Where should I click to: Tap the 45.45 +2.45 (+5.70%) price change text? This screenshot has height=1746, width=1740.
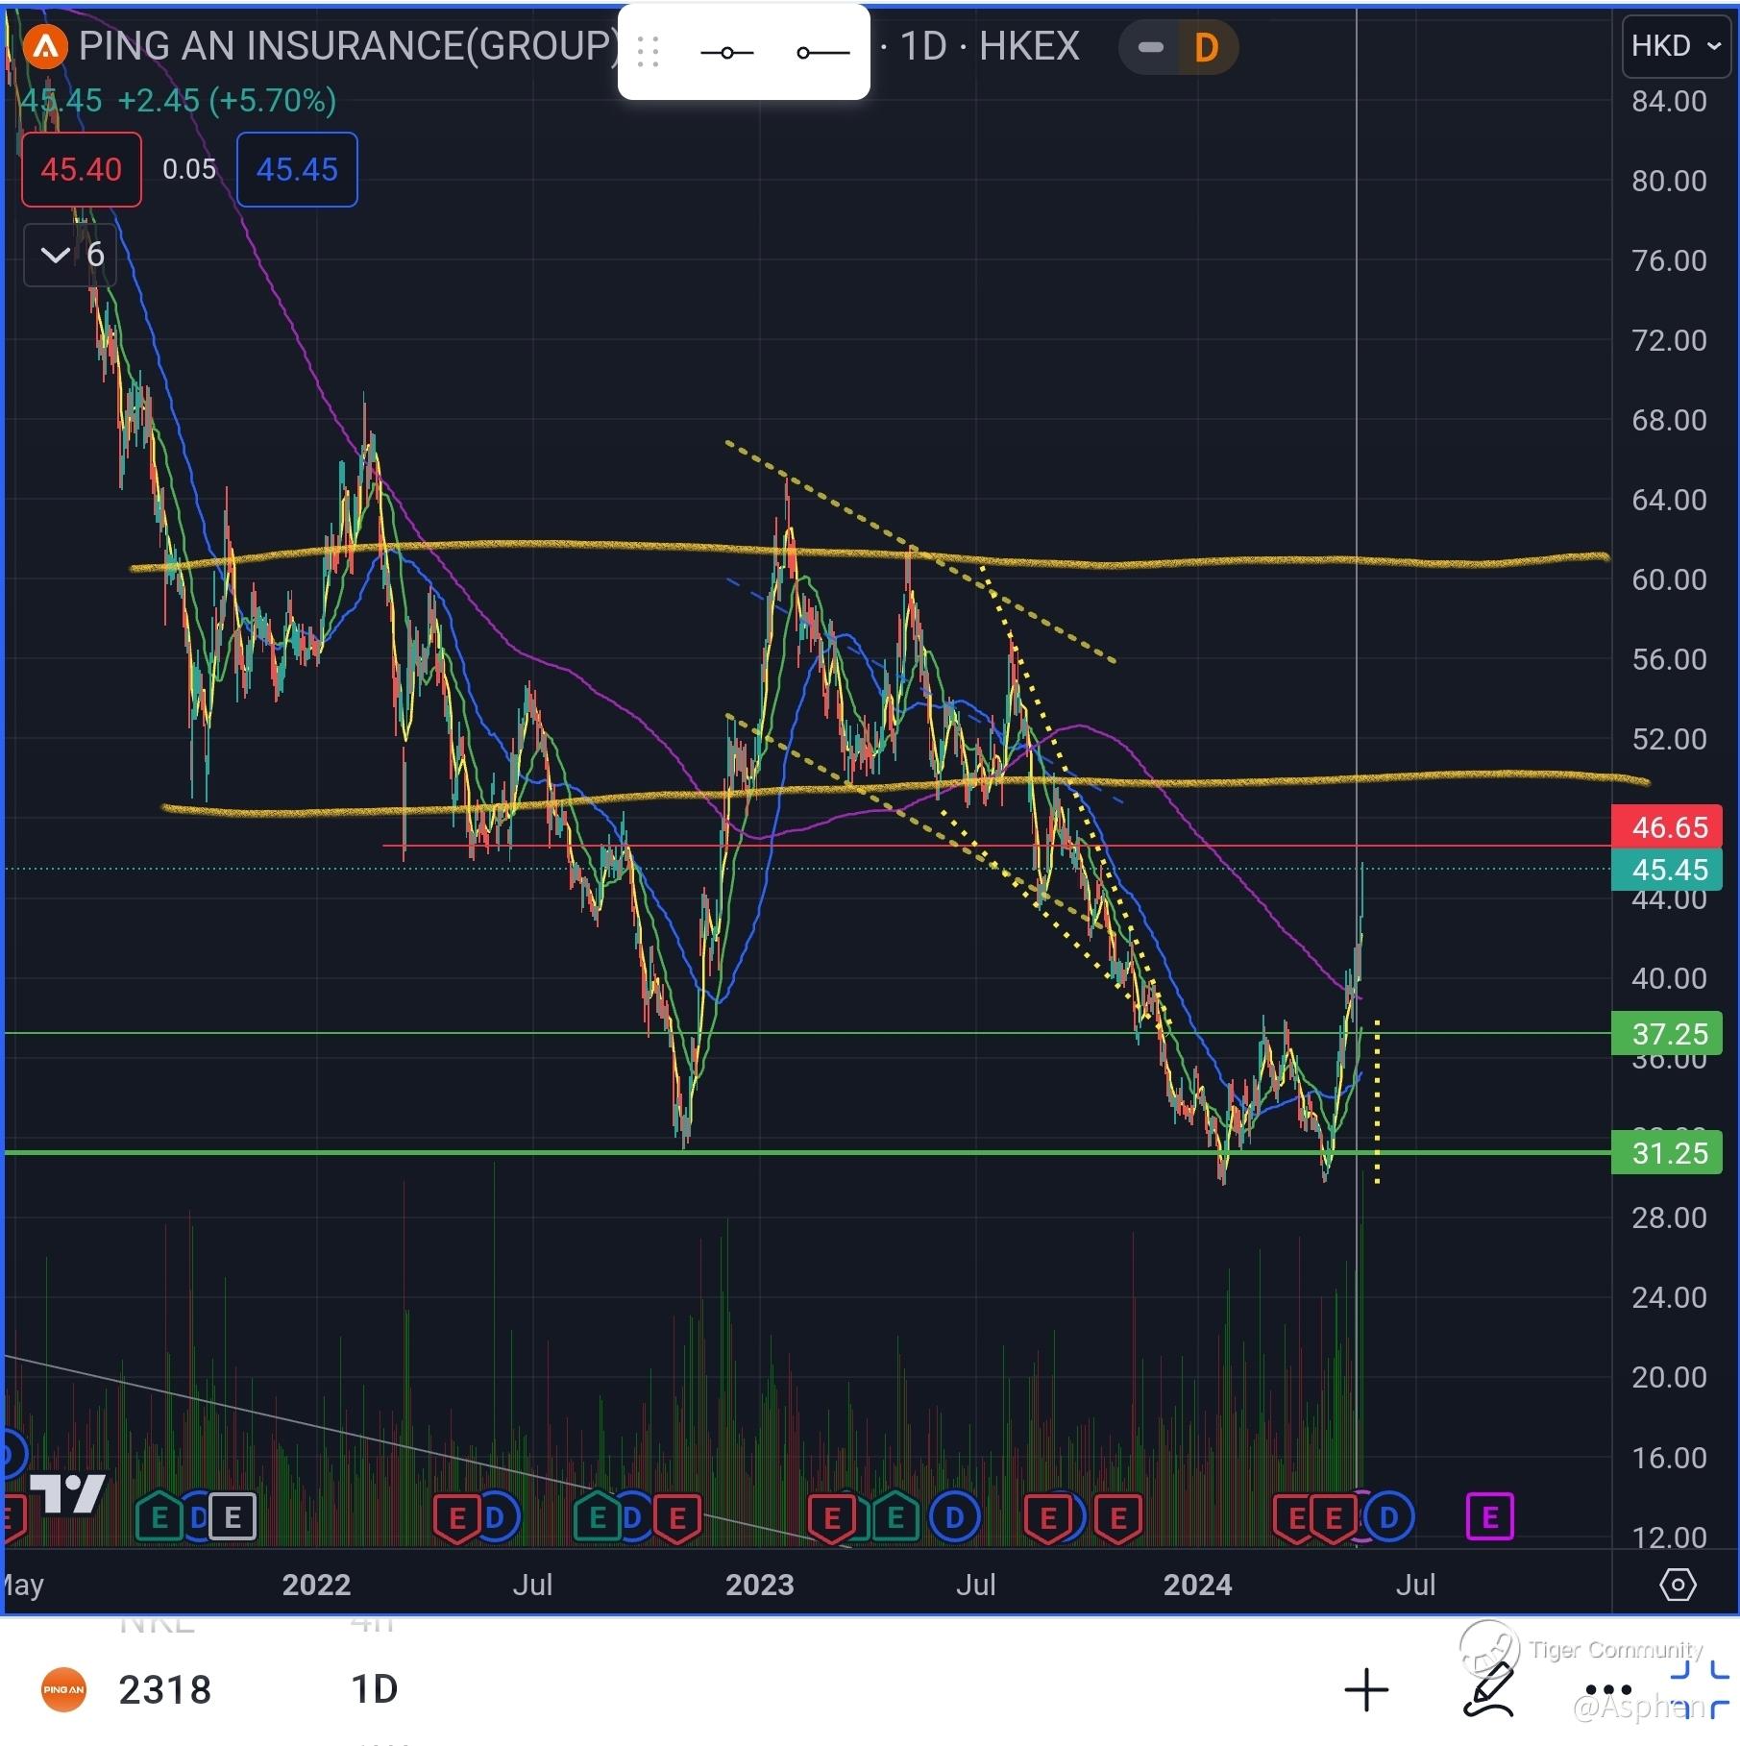(179, 101)
